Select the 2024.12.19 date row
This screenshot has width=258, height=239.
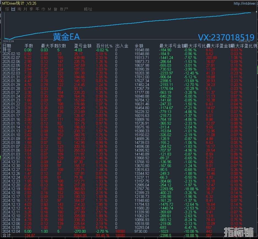(11, 189)
